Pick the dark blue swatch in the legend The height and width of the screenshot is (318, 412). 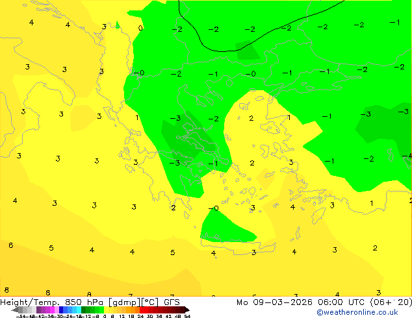click(x=61, y=310)
